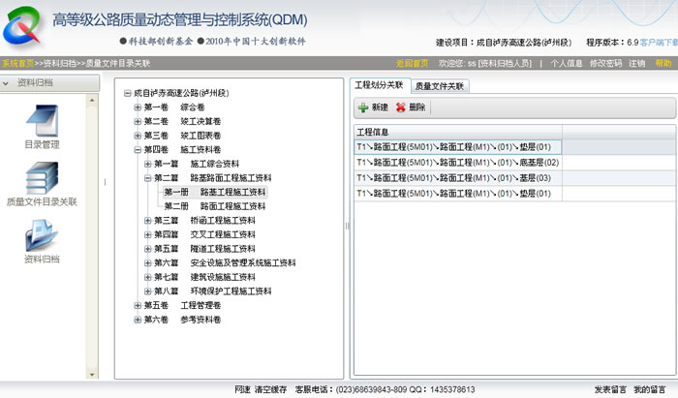Image resolution: width=678 pixels, height=398 pixels.
Task: Expand 第三篇 桥涵工程施工资料 node
Action: coord(148,221)
